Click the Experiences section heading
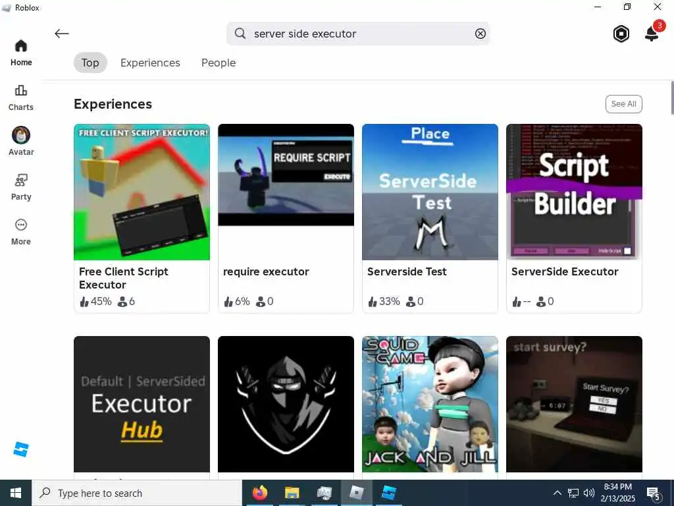Screen dimensions: 674x506 tap(113, 104)
